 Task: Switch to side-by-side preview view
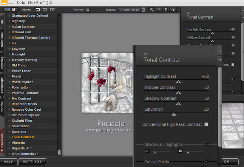(53, 9)
